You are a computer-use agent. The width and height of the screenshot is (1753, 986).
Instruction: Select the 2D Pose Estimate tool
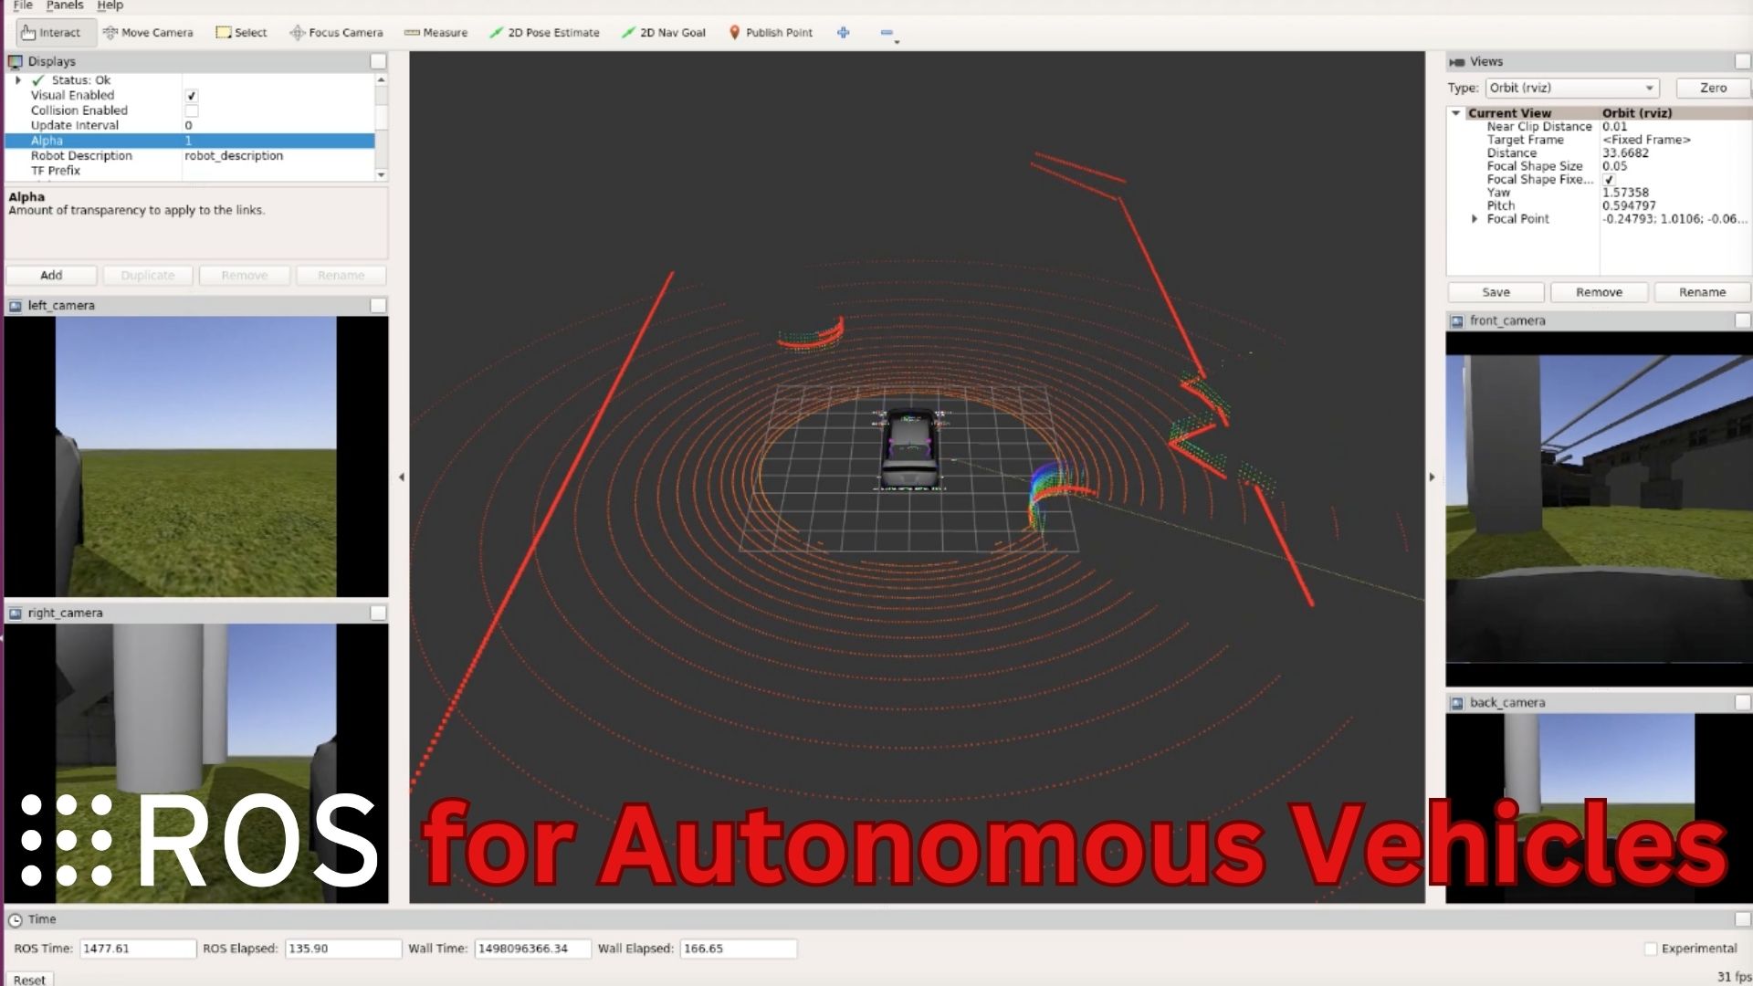point(544,33)
